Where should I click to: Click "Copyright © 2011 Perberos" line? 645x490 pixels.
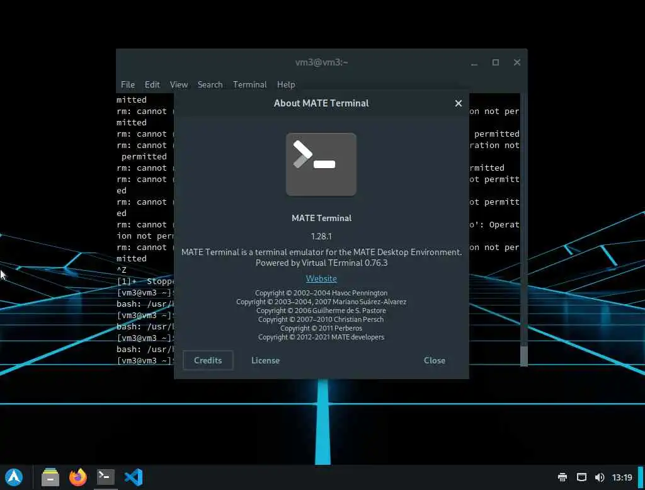(321, 328)
